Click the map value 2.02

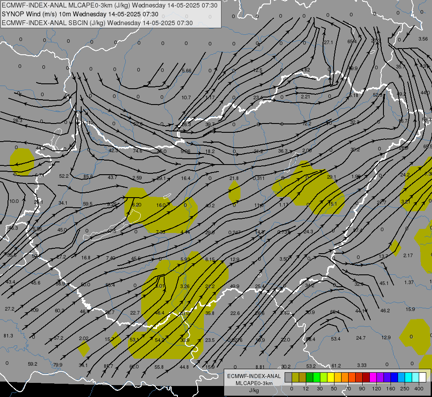click(x=83, y=338)
